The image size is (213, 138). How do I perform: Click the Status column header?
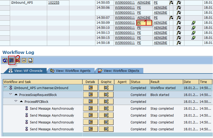point(140,82)
